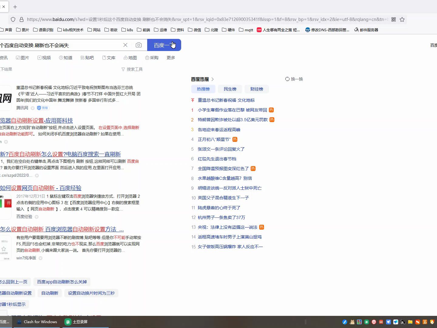The width and height of the screenshot is (437, 328).
Task: Switch to the 知道 search tab
Action: pyautogui.click(x=66, y=58)
